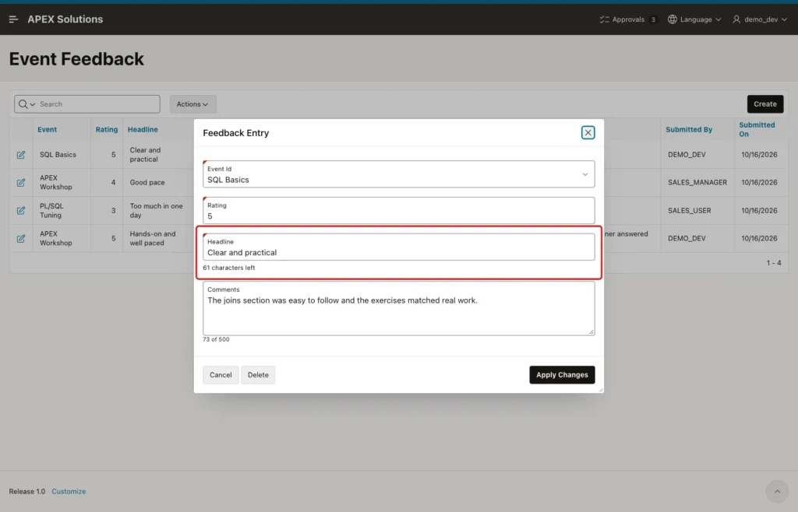Click the comments resize handle
Screen dimensions: 798x512
coord(591,331)
